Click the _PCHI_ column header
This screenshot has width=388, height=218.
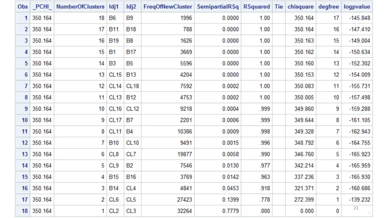(42, 7)
